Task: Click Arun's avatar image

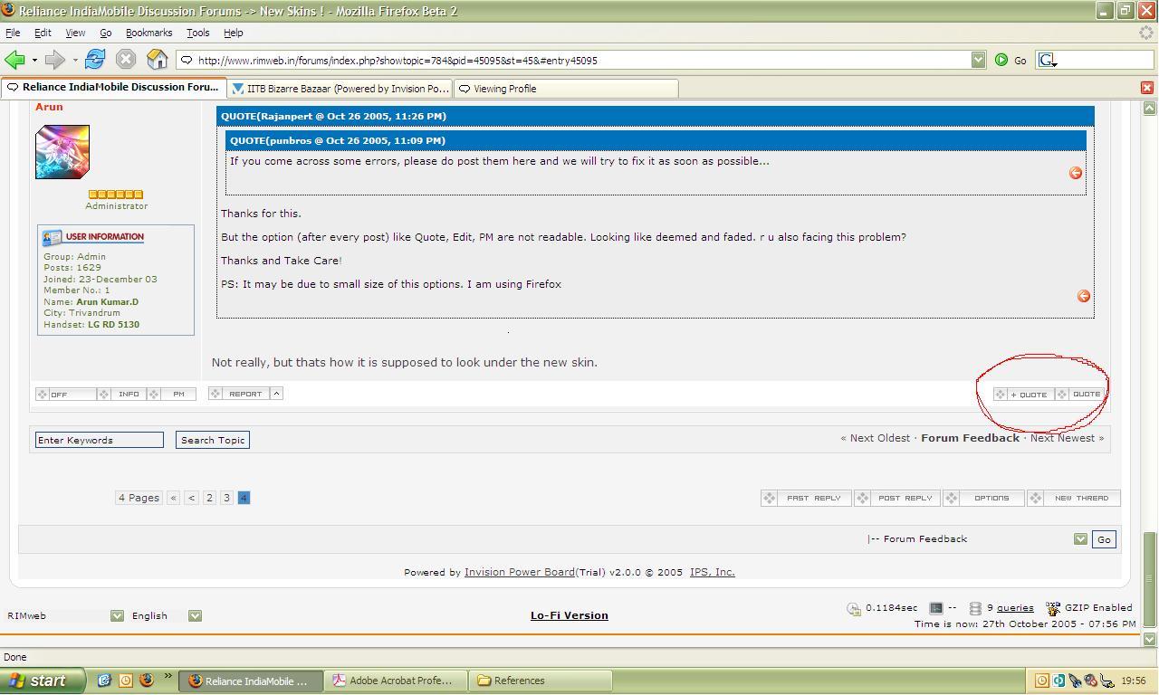Action: pyautogui.click(x=62, y=152)
